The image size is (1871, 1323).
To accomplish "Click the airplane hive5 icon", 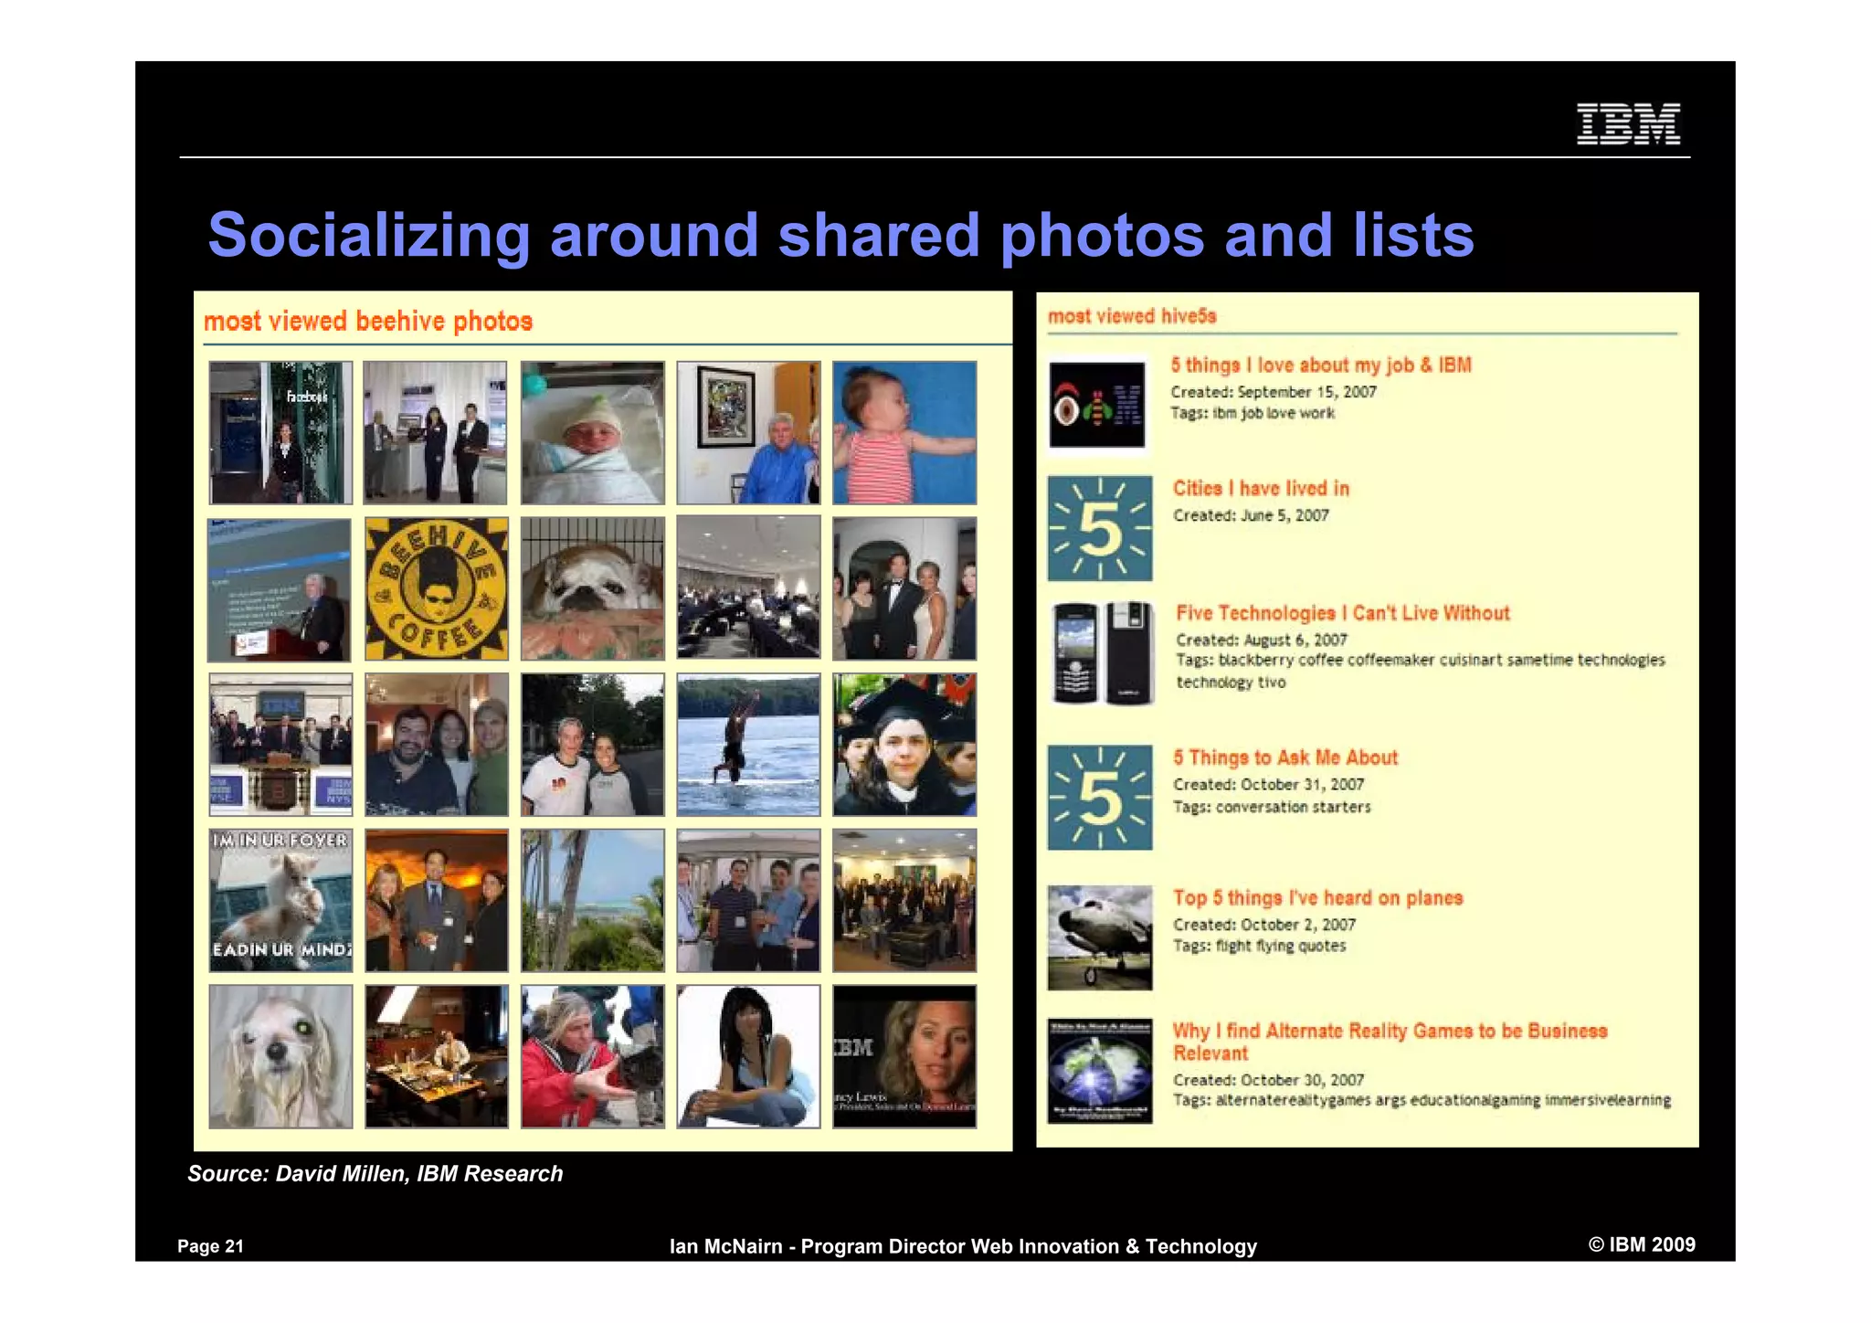I will 1100,938.
